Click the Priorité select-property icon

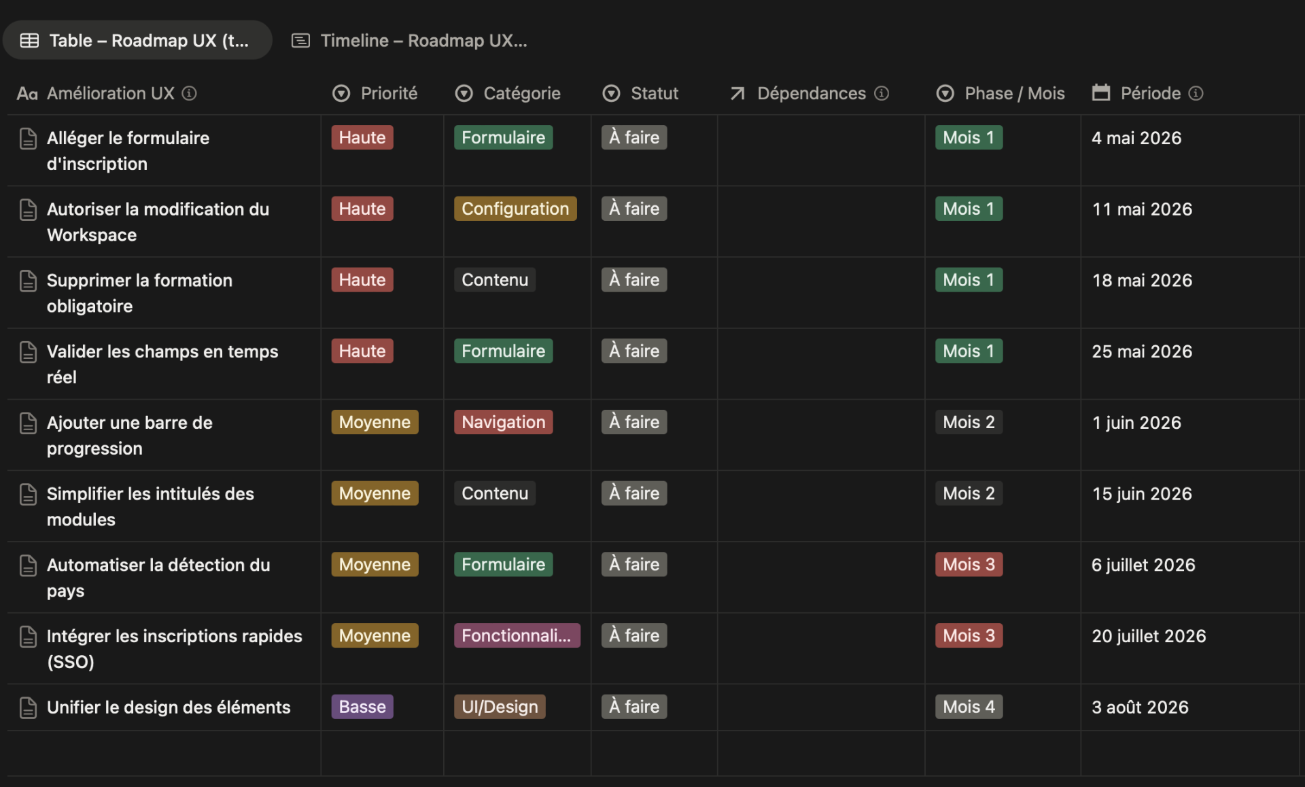point(341,93)
